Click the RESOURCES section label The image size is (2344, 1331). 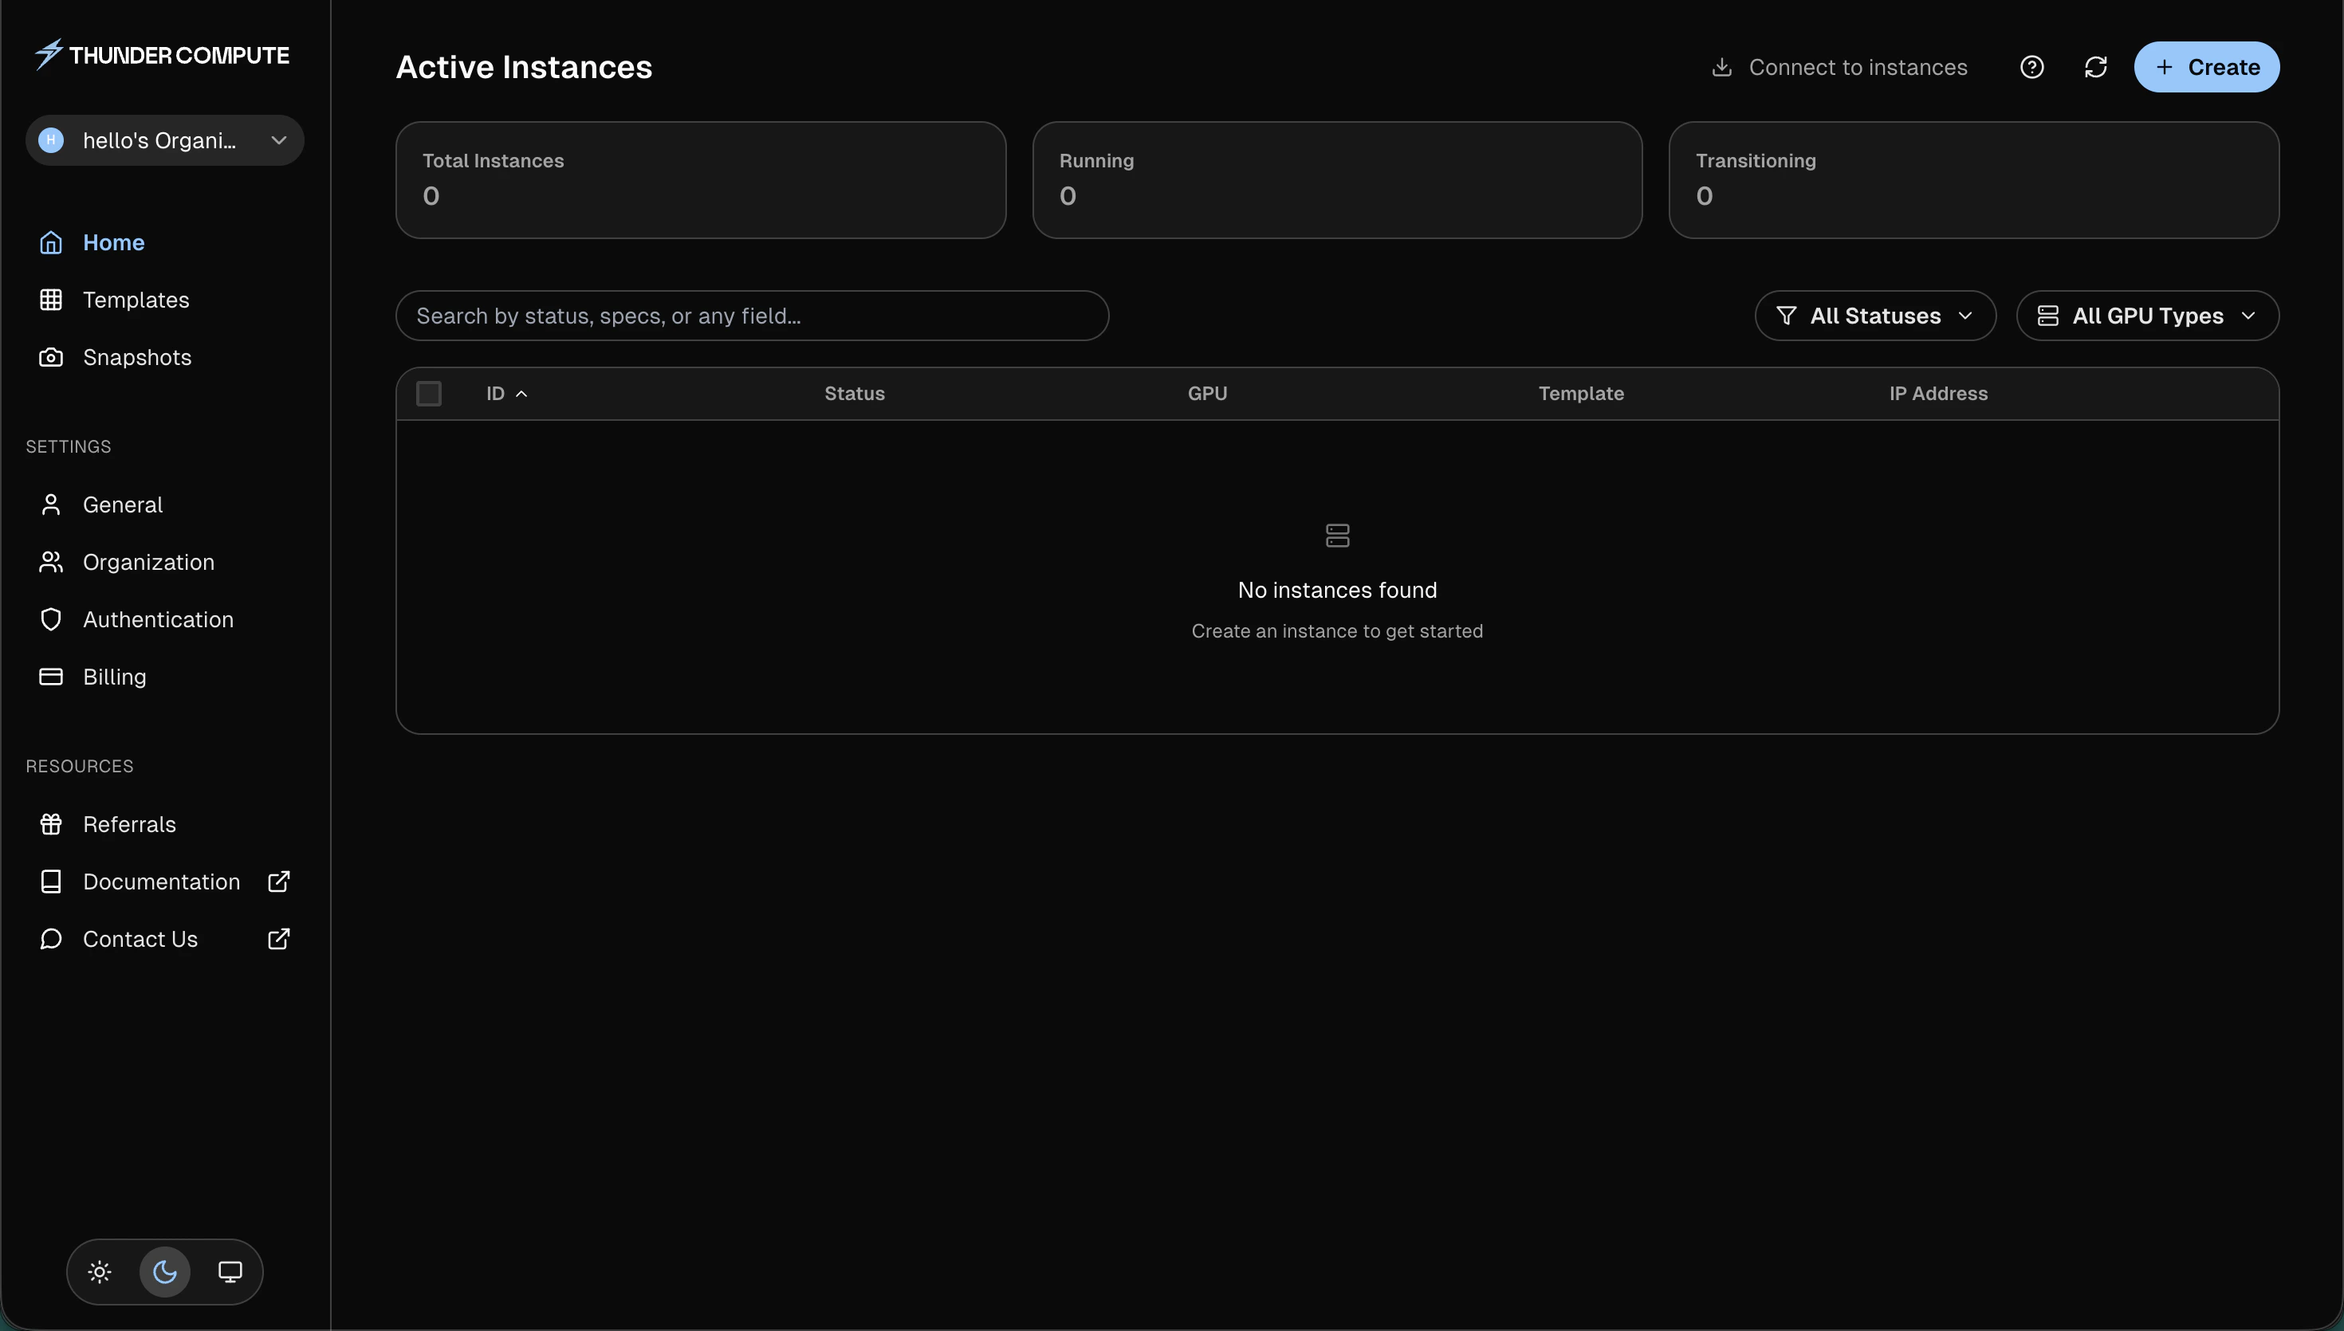click(80, 766)
